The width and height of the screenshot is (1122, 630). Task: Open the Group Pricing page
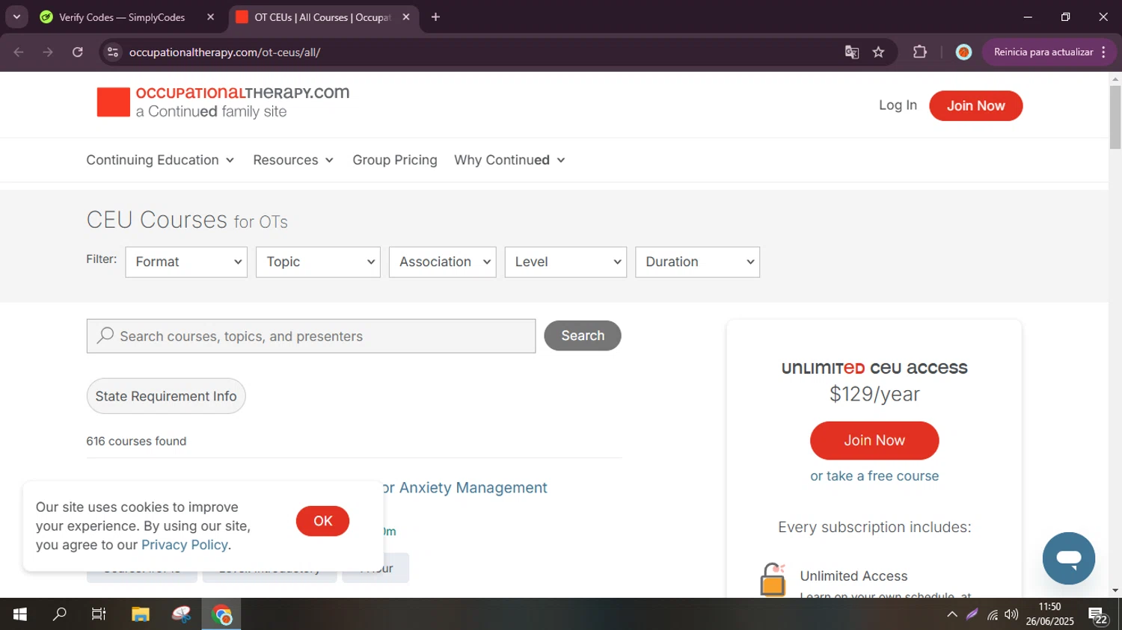395,160
